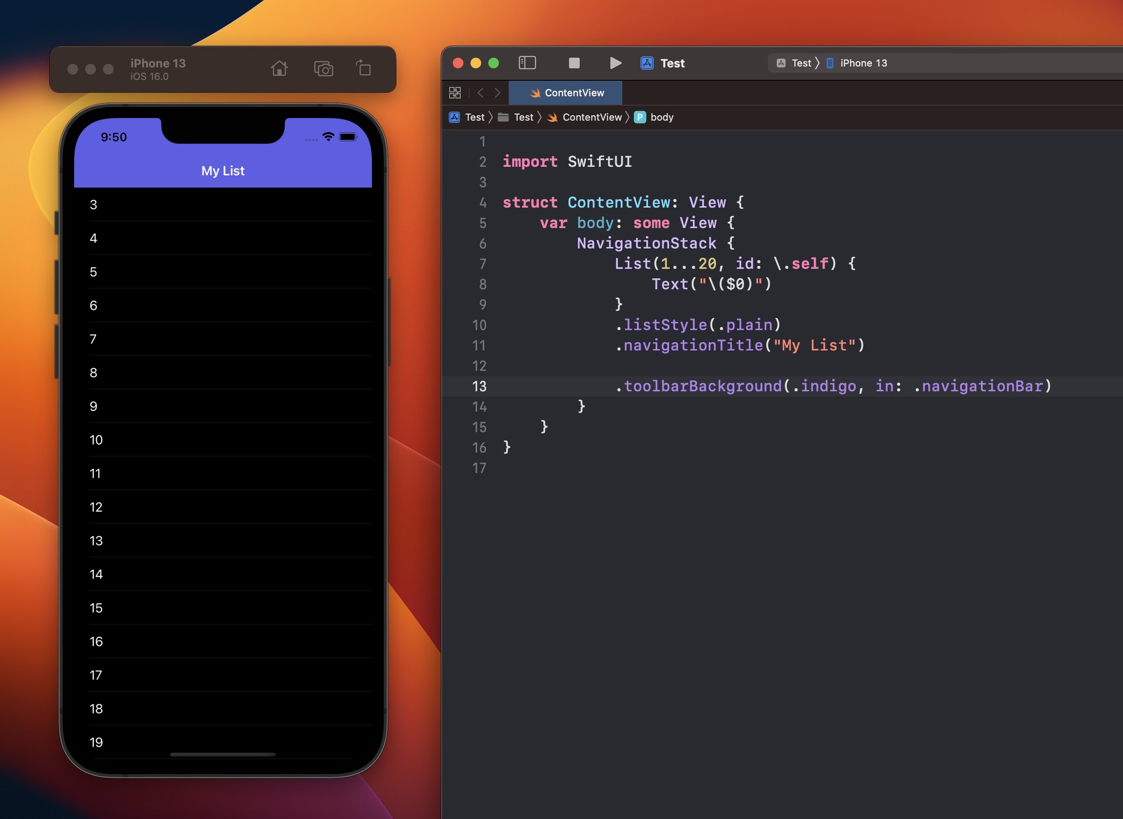Minimize the Xcode window with the yellow button
This screenshot has width=1123, height=819.
point(476,63)
